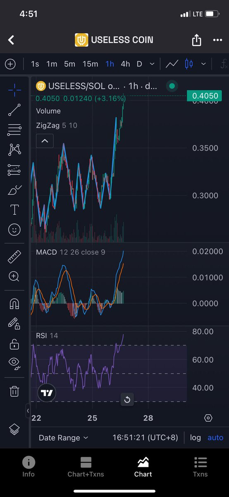Switch to the Chart tab
The width and height of the screenshot is (229, 497).
click(143, 466)
